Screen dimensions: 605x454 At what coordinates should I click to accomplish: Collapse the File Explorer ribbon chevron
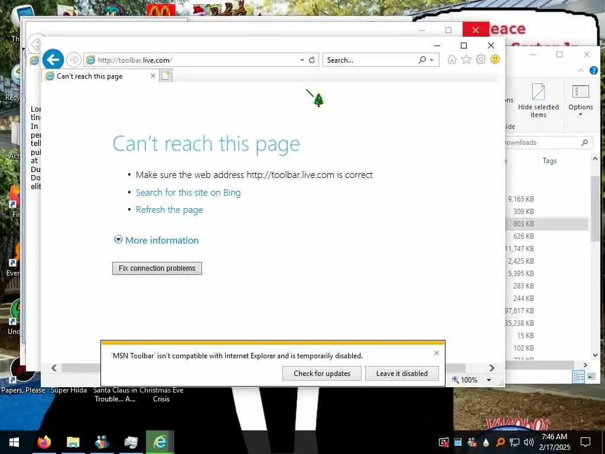pos(581,70)
